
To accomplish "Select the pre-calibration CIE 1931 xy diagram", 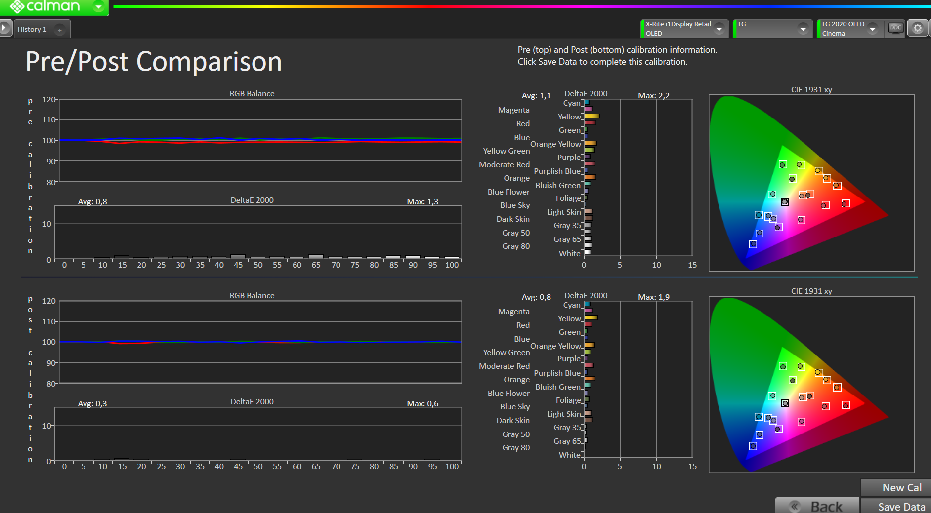I will point(811,183).
